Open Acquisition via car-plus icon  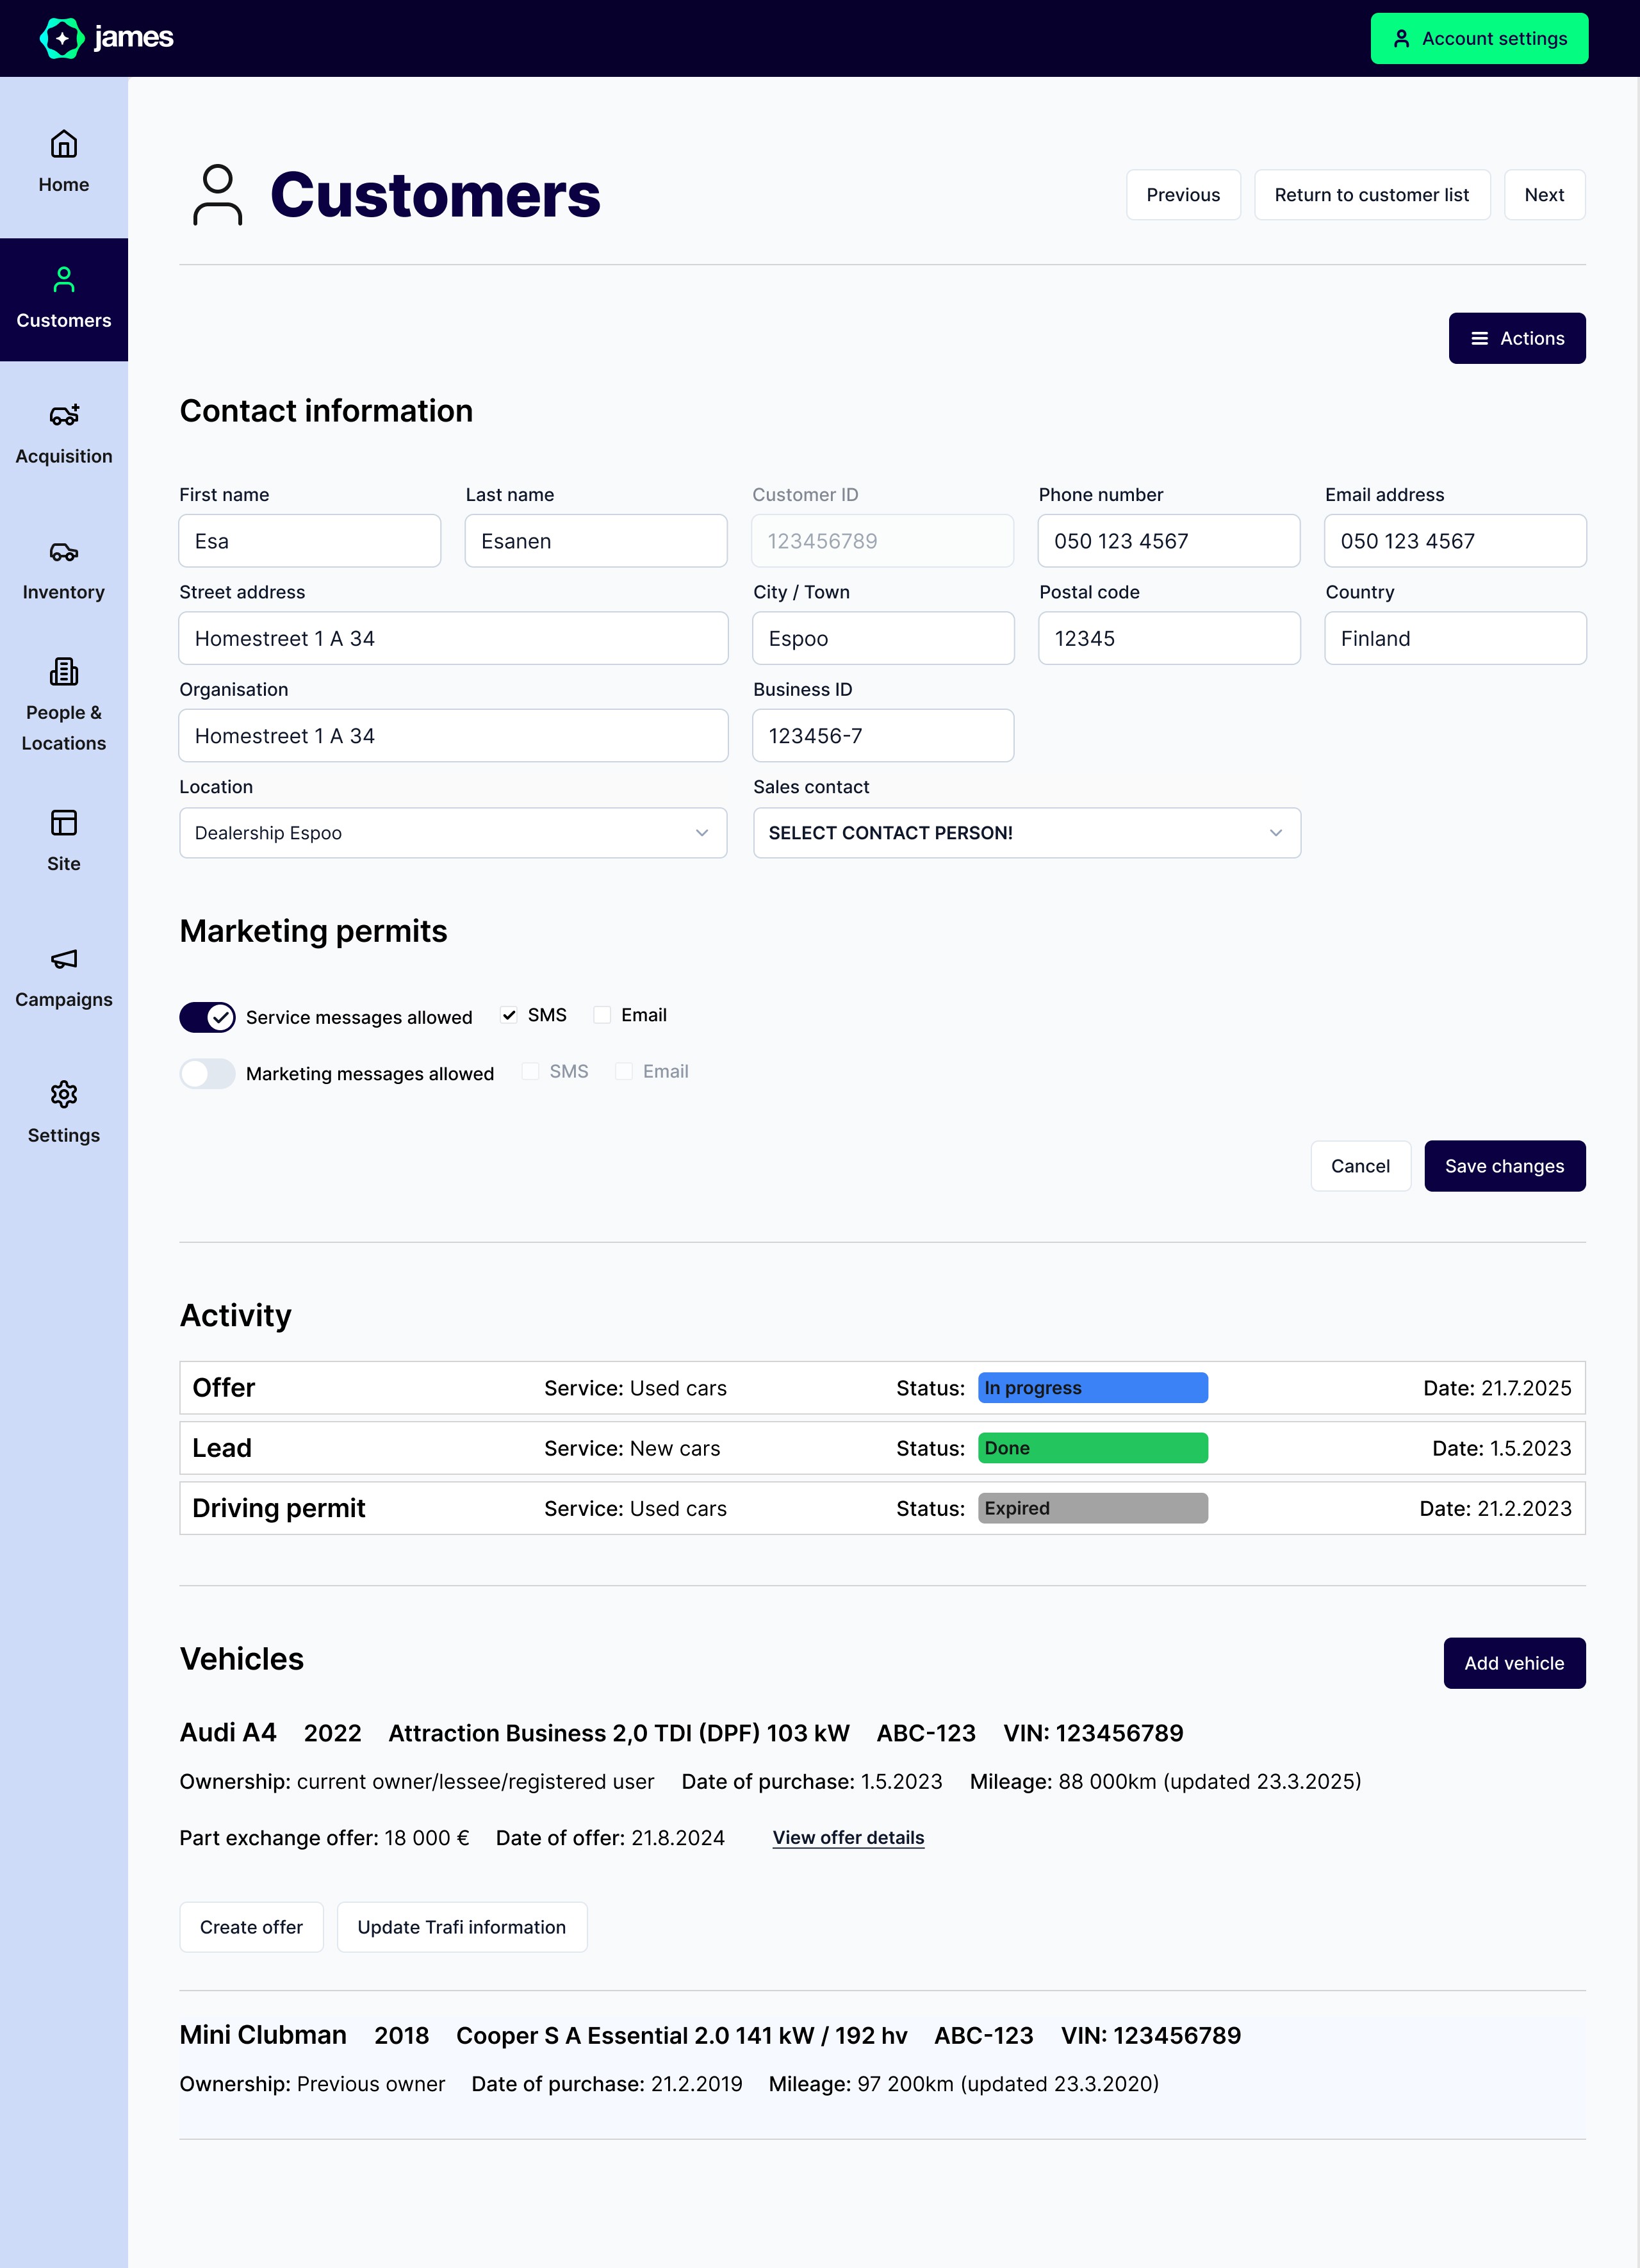[x=63, y=415]
